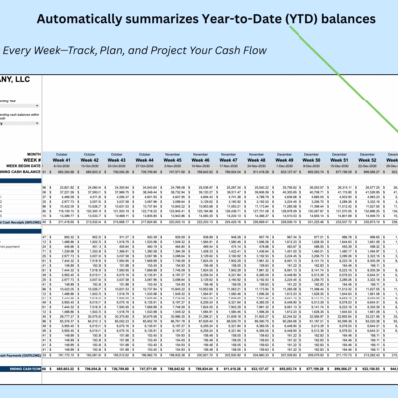This screenshot has width=398, height=398.
Task: Click the November cell above Week 45
Action: 173,155
